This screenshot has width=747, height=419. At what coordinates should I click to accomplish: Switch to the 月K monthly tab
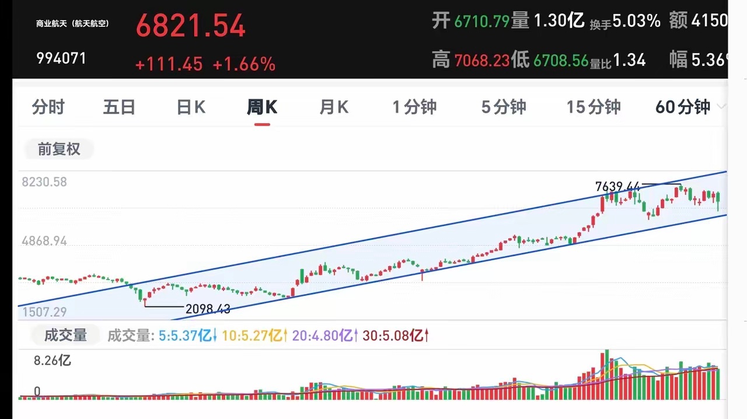coord(334,107)
